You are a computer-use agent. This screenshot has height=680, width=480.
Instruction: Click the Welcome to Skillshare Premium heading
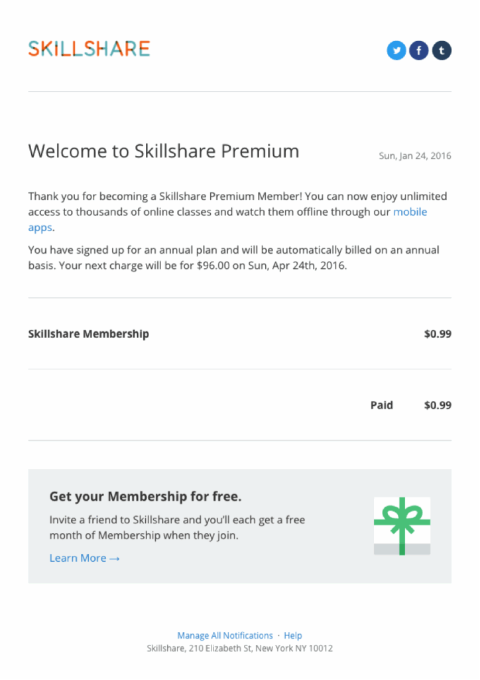point(164,151)
